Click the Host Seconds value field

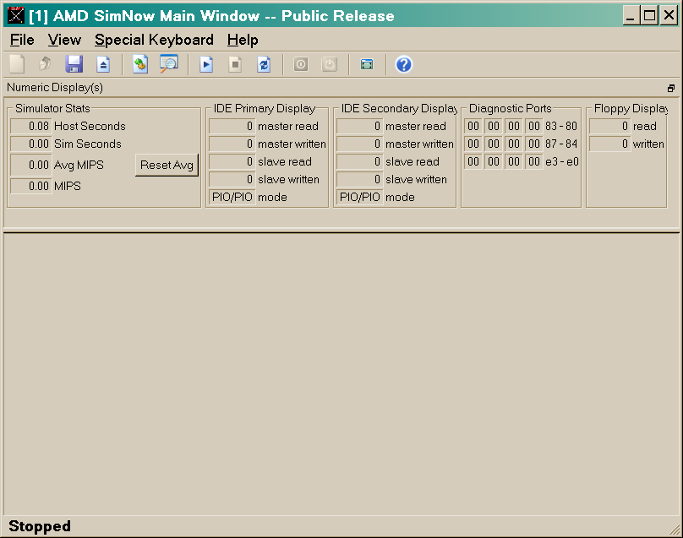click(x=30, y=126)
